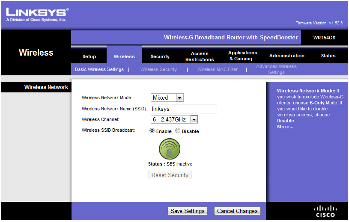Click the Wireless SSID Broadcast label
Screen dimensions: 349x222
click(108, 130)
